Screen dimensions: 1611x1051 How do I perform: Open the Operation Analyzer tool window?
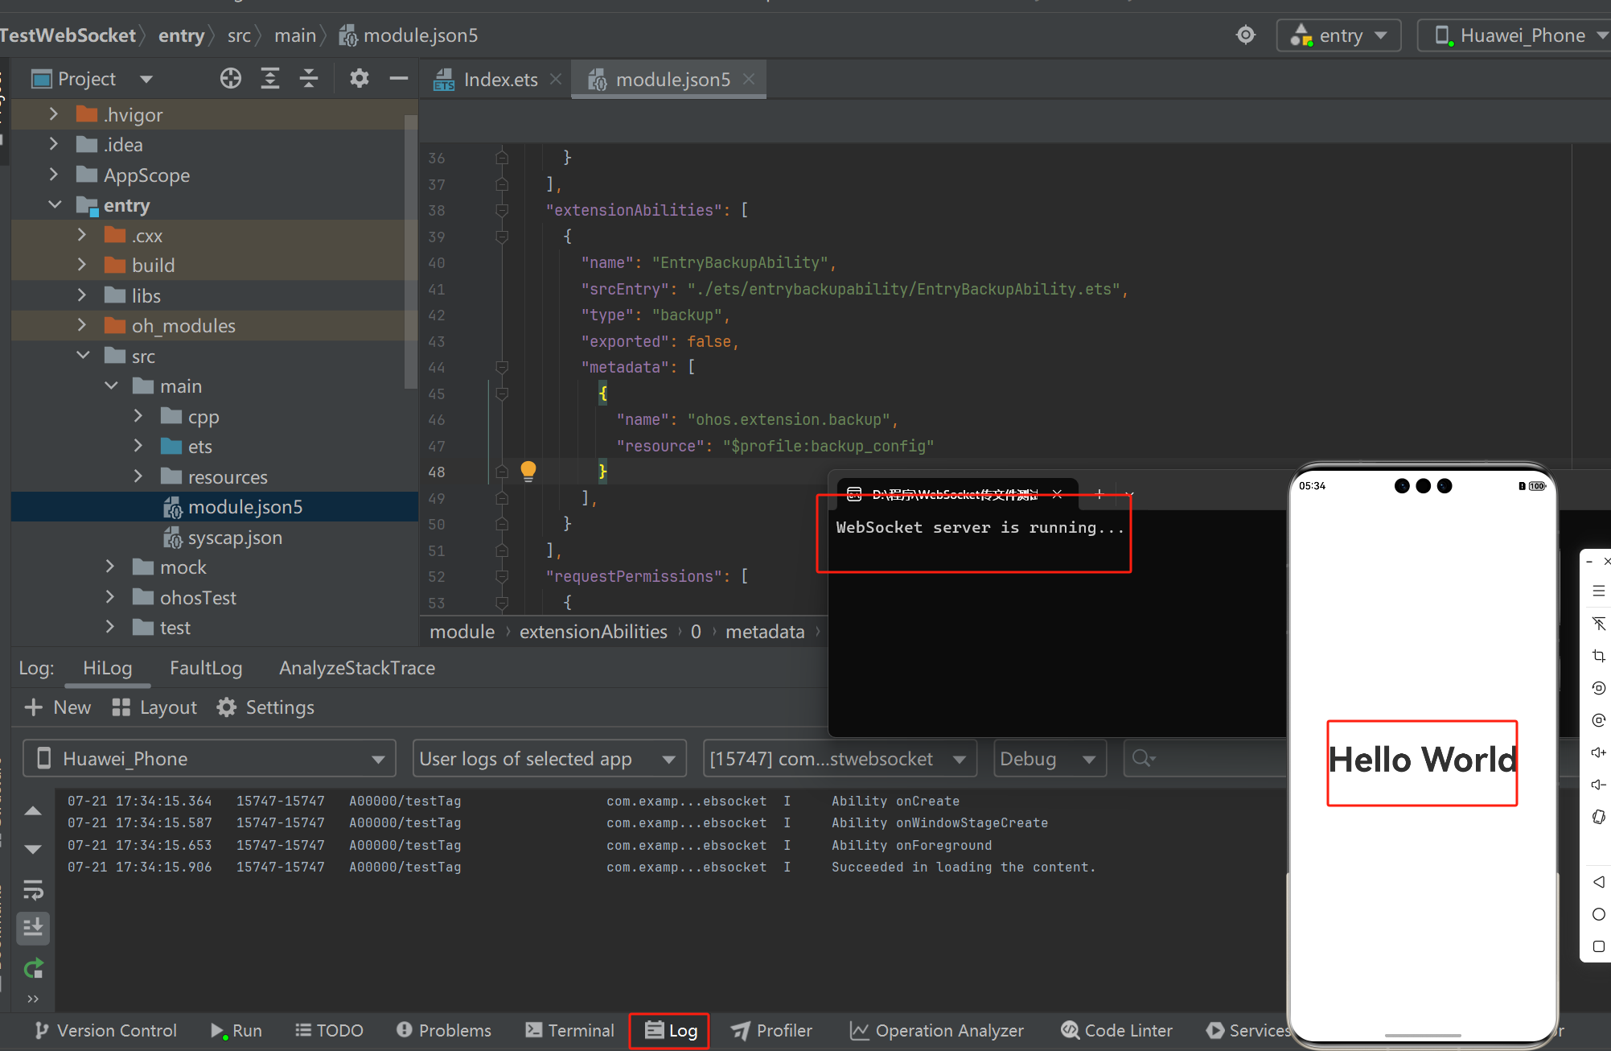[x=937, y=1030]
